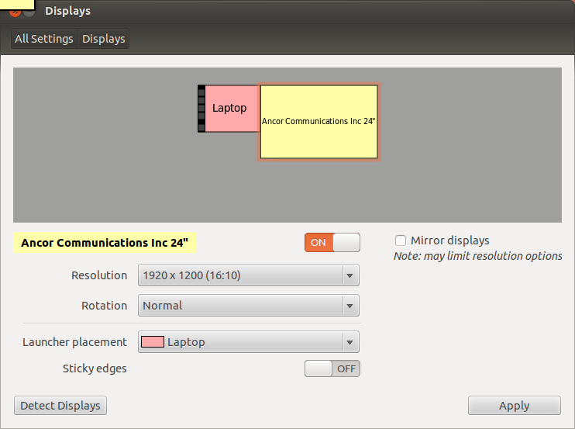Open the Launcher placement dropdown
This screenshot has height=429, width=575.
point(248,342)
